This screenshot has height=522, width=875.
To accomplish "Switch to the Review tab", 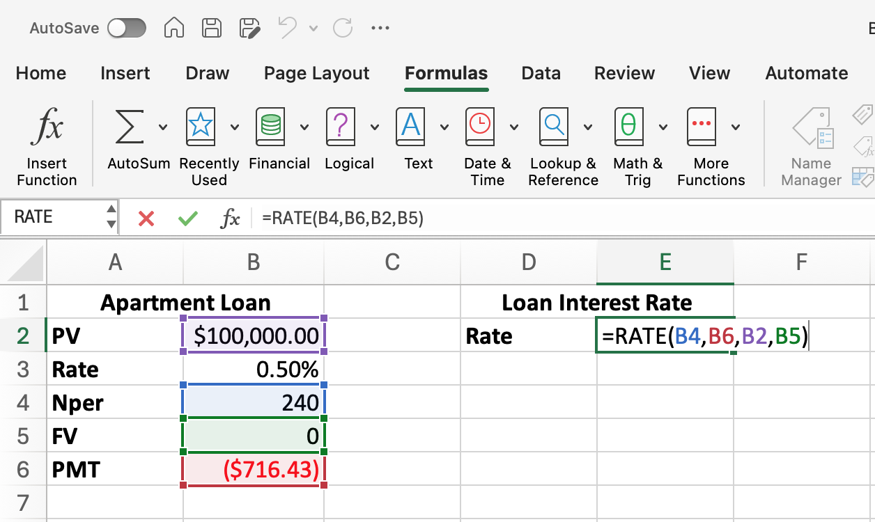I will point(625,73).
